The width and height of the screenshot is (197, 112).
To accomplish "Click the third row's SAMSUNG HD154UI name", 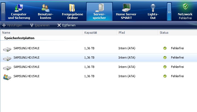I will tap(26, 67).
